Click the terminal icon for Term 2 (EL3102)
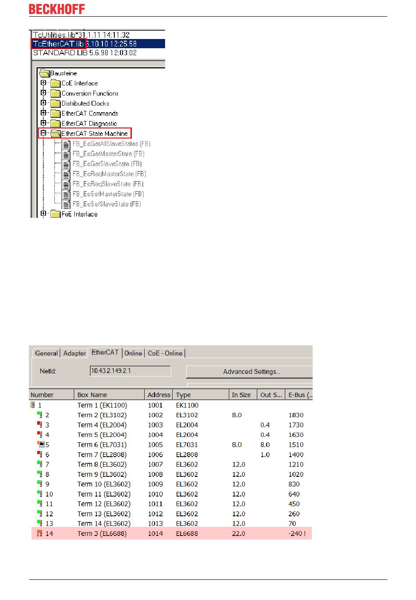The width and height of the screenshot is (416, 600). tap(40, 415)
